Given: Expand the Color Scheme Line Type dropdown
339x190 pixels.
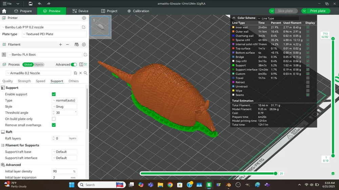Looking at the screenshot, I should coord(278,18).
